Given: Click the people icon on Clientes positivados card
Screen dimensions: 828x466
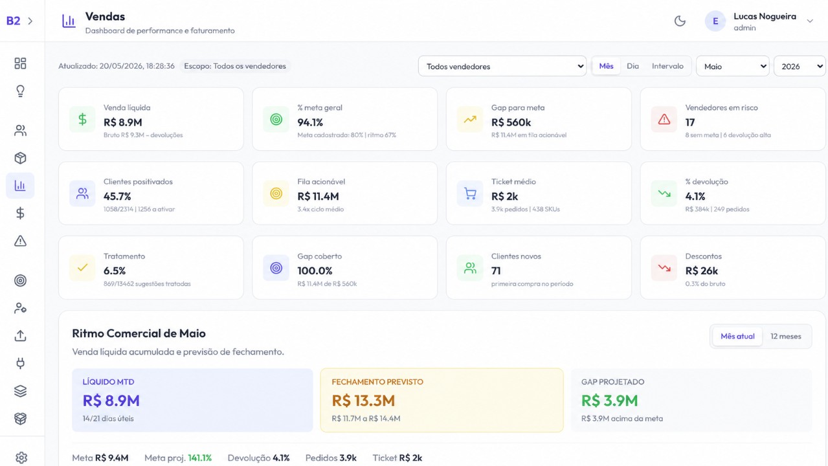Looking at the screenshot, I should click(x=82, y=194).
